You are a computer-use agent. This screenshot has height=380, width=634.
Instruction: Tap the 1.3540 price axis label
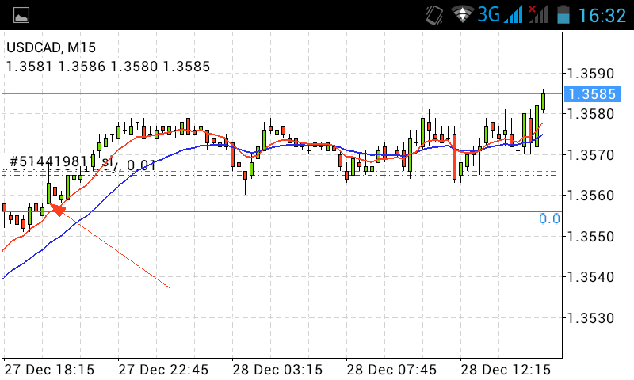tap(590, 277)
